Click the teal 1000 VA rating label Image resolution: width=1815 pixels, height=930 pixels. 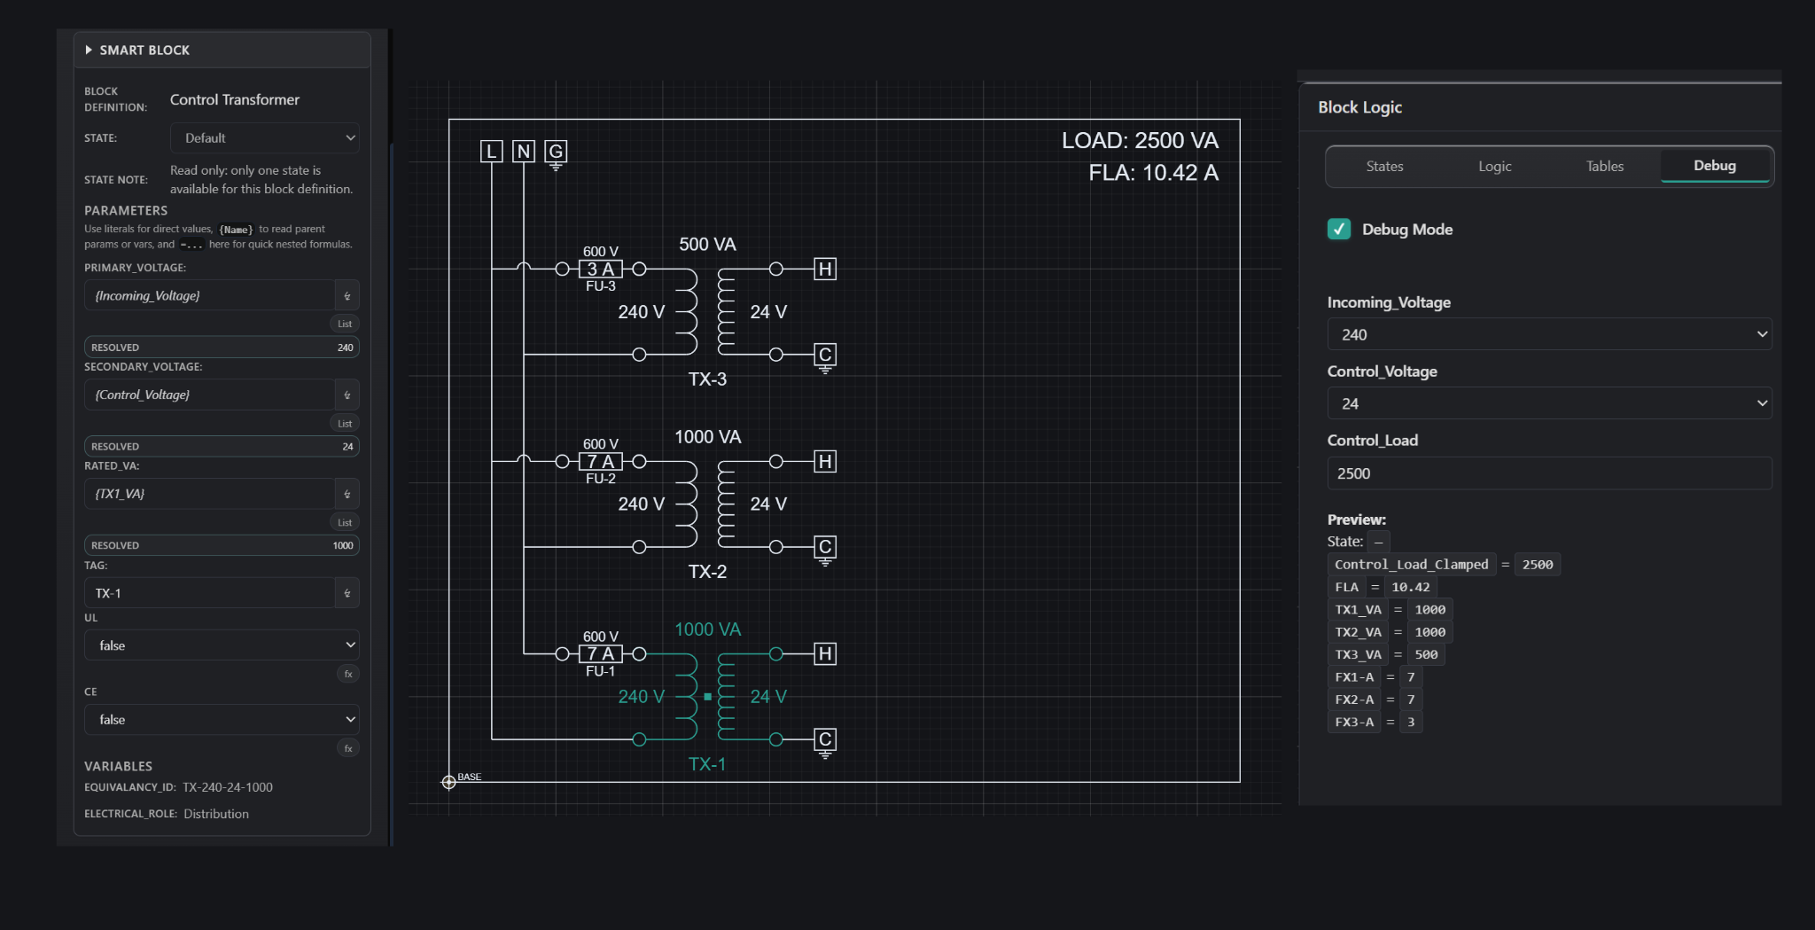point(707,629)
